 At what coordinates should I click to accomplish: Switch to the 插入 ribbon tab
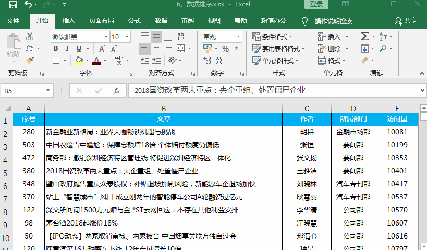[69, 21]
